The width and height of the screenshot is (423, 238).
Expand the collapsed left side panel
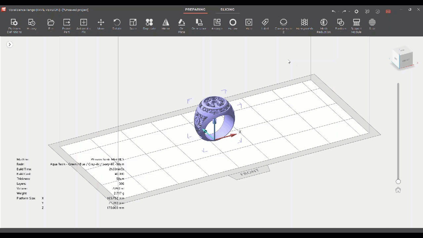[x=10, y=44]
